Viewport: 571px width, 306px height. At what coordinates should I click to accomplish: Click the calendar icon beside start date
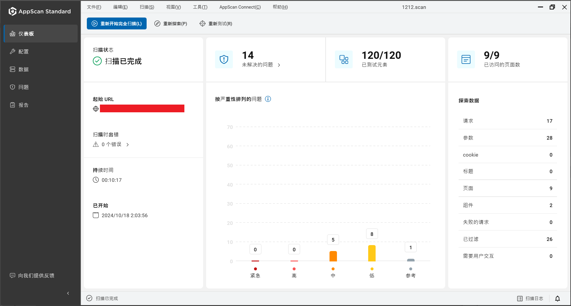tap(96, 215)
